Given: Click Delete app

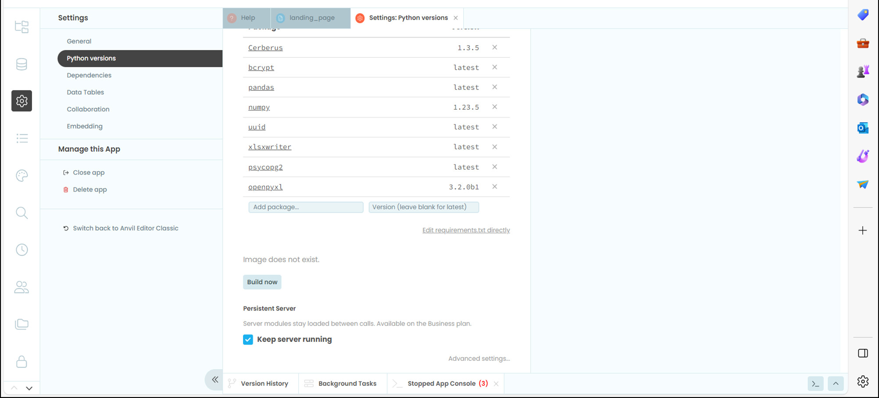Looking at the screenshot, I should point(85,190).
